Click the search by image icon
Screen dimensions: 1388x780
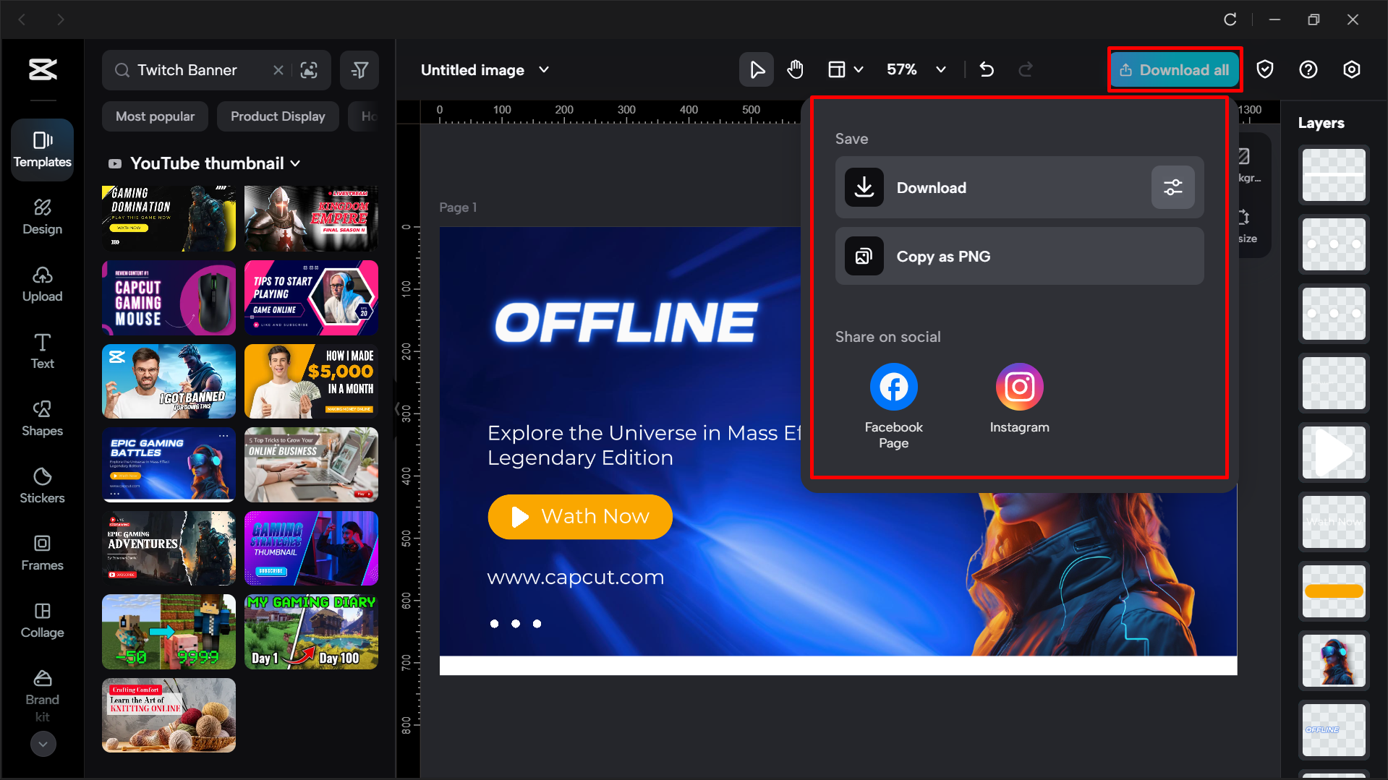coord(309,69)
